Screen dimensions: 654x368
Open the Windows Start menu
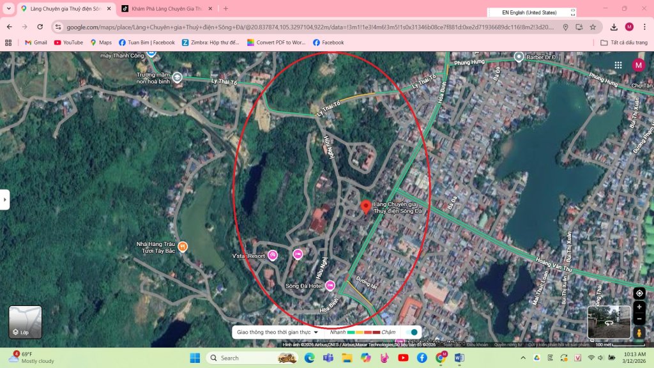coord(195,358)
